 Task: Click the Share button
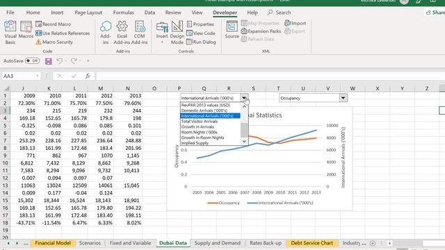click(435, 12)
